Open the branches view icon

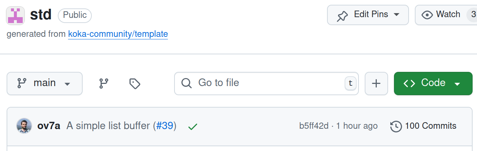104,84
